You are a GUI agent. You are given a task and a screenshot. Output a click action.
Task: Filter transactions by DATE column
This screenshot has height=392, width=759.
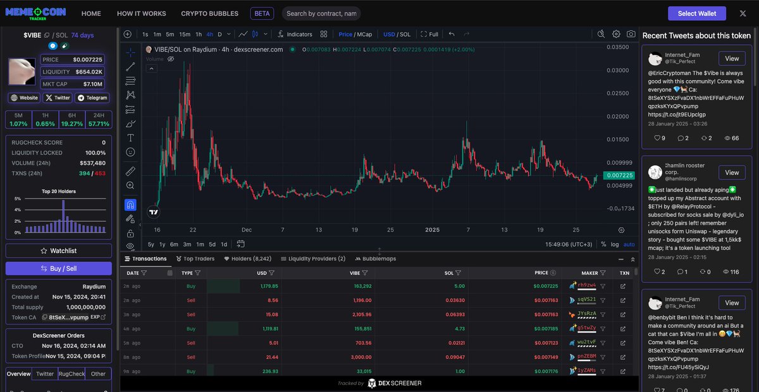click(x=144, y=273)
